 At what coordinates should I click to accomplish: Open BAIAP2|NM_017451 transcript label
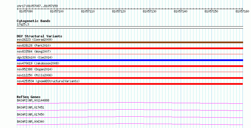[x=30, y=107]
